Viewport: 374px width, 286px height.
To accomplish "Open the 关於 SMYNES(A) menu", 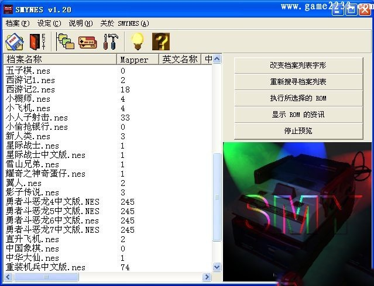I will pyautogui.click(x=125, y=23).
